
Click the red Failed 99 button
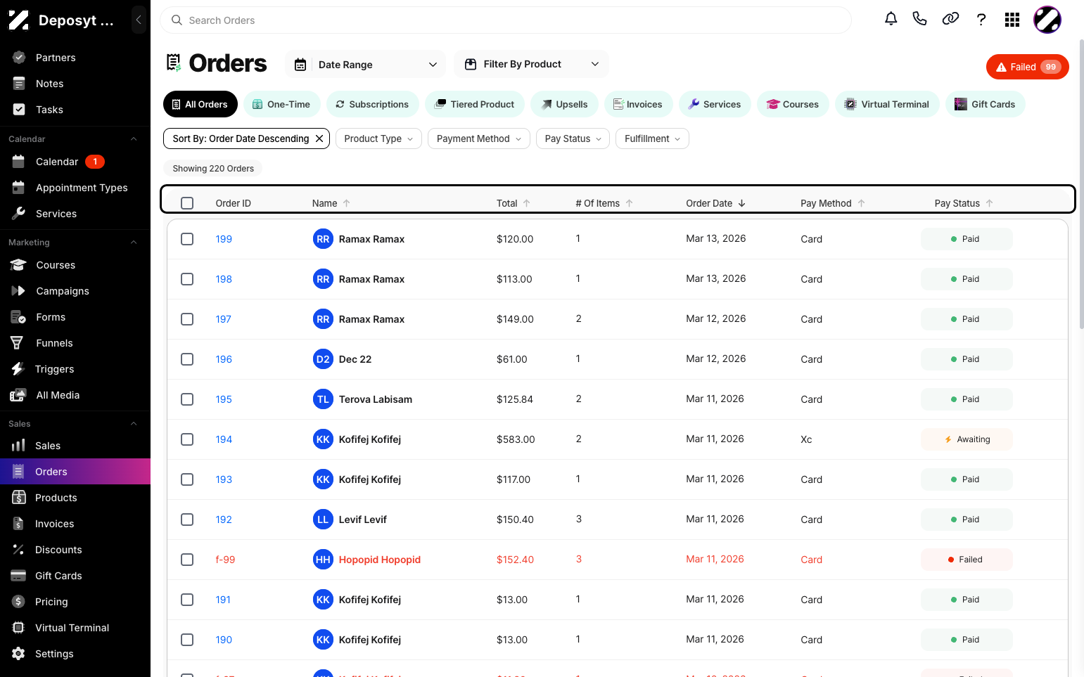point(1027,67)
